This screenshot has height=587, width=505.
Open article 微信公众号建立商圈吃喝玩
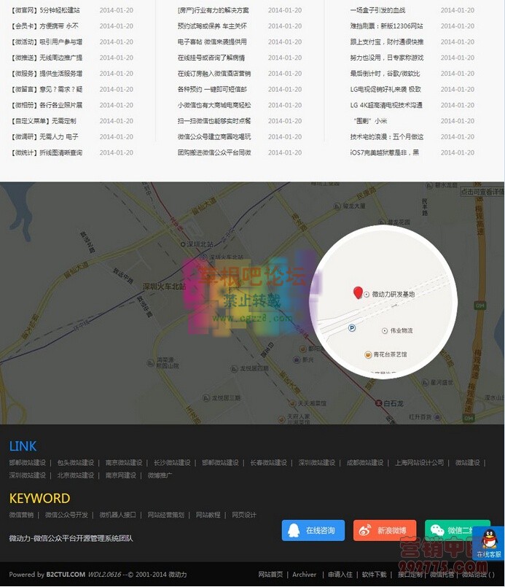point(214,136)
